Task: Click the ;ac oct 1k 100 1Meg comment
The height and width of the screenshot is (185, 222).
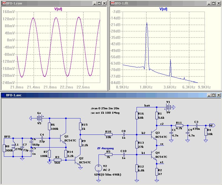Action: click(105, 113)
